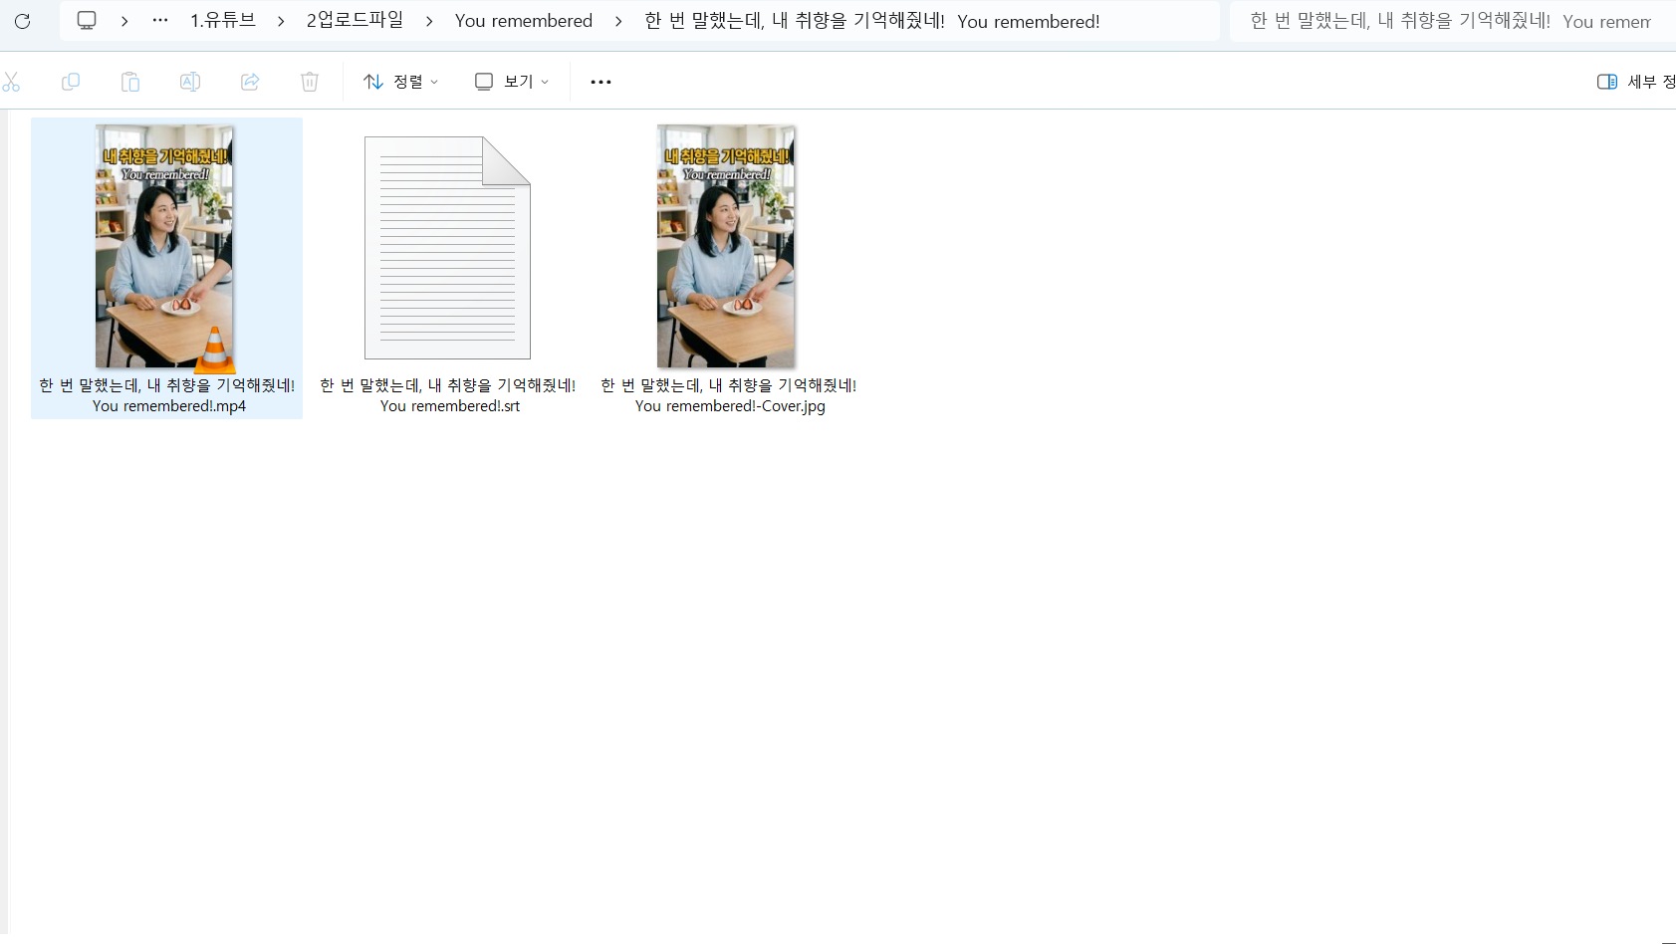Click the Rename icon in toolbar
Image resolution: width=1676 pixels, height=944 pixels.
pos(190,82)
